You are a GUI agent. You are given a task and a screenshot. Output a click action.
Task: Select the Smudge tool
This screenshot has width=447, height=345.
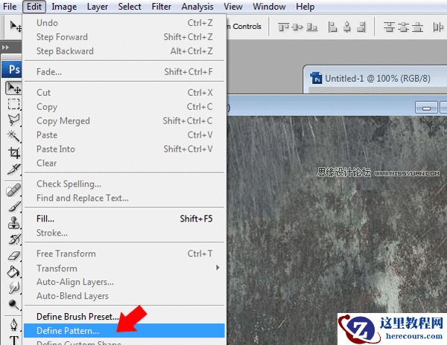[13, 288]
